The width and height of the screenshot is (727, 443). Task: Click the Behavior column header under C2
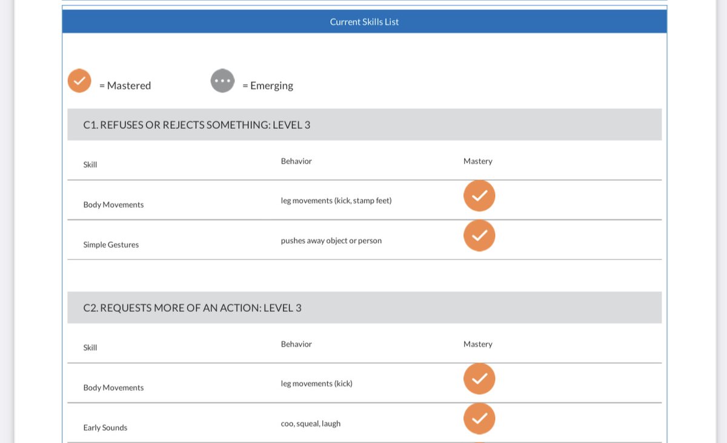[296, 344]
